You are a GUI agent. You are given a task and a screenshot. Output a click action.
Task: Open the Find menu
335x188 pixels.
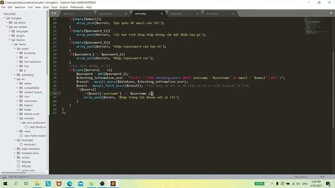click(30, 7)
